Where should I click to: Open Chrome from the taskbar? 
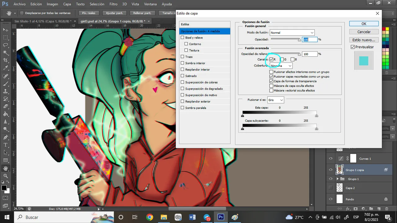click(149, 217)
